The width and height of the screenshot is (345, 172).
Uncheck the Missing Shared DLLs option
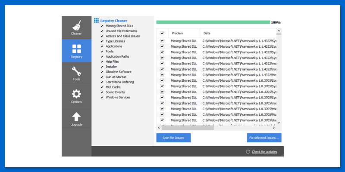[x=102, y=26]
